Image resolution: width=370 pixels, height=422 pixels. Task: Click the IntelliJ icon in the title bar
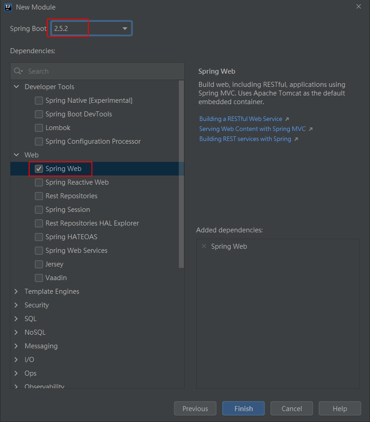click(x=8, y=7)
